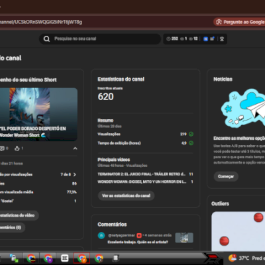Image resolution: width=265 pixels, height=265 pixels.
Task: Click the 'Pergunte ao Google' button
Action: click(x=240, y=22)
